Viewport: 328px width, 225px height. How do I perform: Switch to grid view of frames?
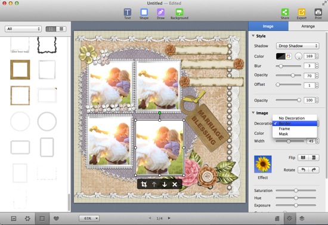pyautogui.click(x=51, y=29)
